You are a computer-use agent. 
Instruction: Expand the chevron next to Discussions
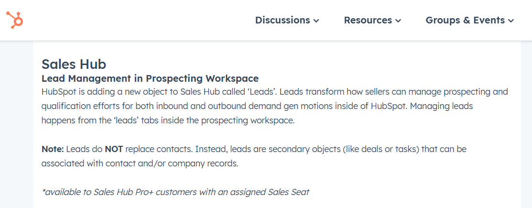tap(316, 21)
